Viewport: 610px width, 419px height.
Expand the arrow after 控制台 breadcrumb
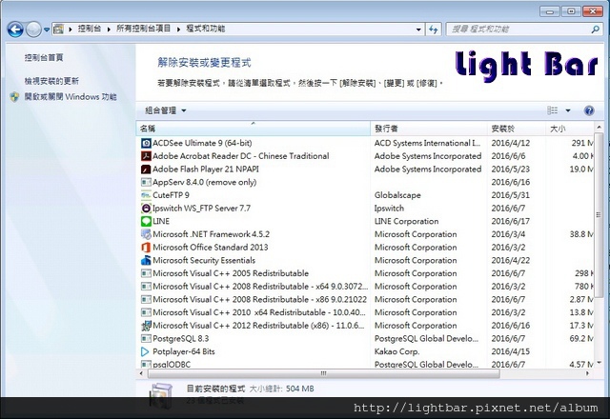pos(109,30)
